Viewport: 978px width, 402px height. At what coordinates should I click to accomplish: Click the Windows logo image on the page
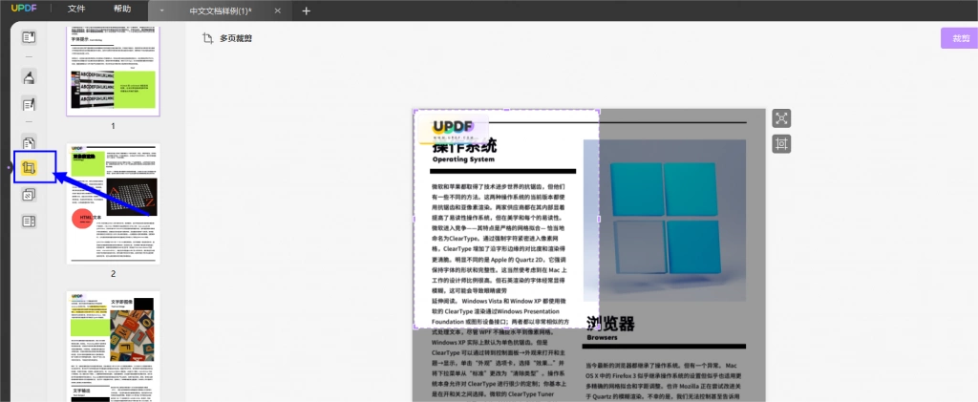click(665, 220)
